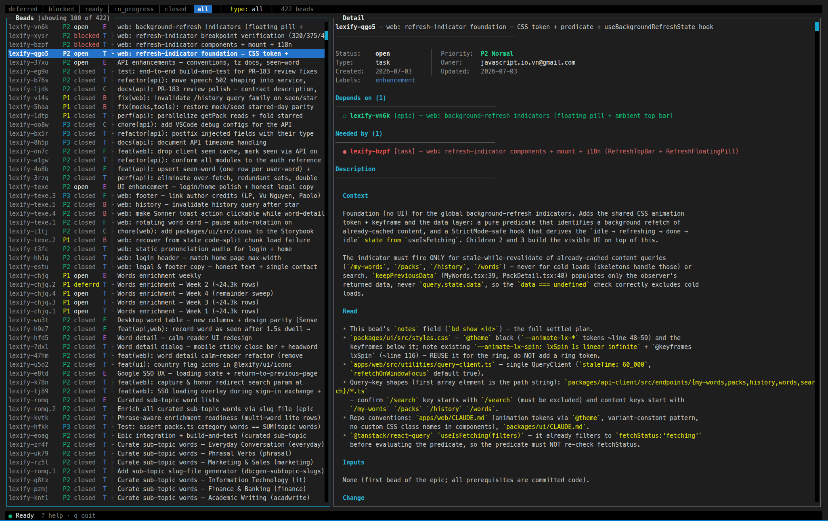
Task: Click the enhancement label
Action: pyautogui.click(x=395, y=80)
